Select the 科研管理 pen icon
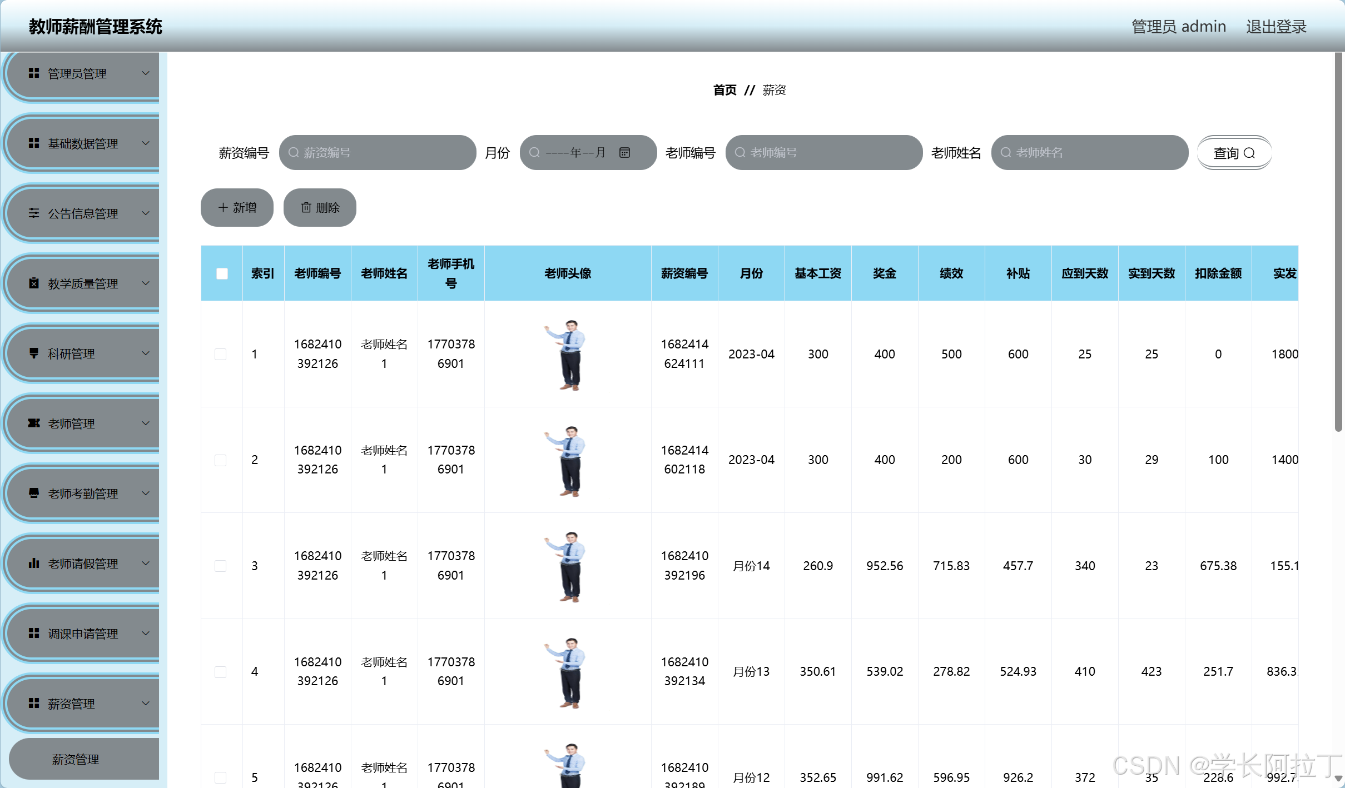Viewport: 1345px width, 788px height. [x=33, y=353]
